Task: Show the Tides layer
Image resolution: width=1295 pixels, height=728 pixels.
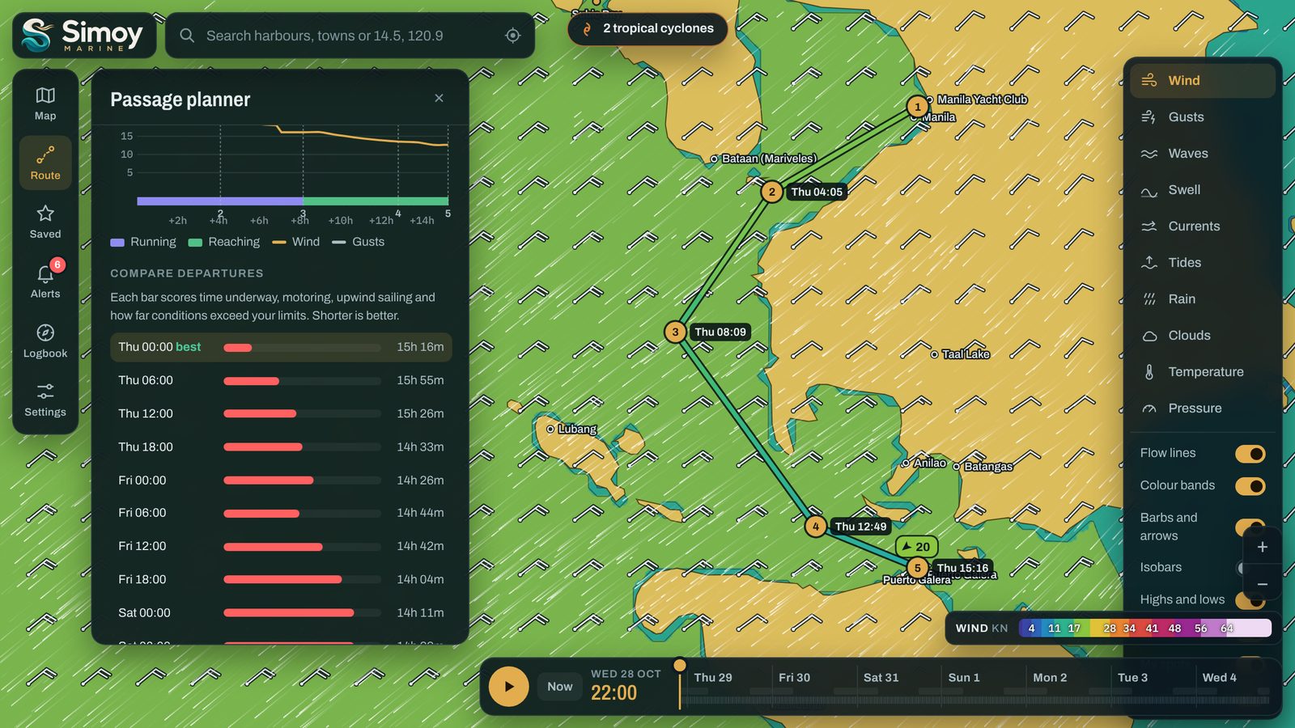Action: [1202, 262]
